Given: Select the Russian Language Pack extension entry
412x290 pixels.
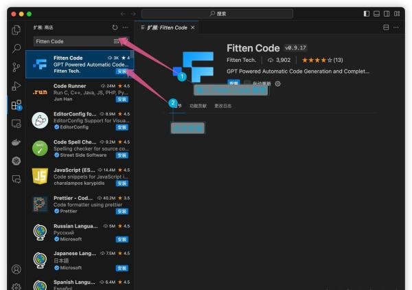Looking at the screenshot, I should click(x=80, y=232).
